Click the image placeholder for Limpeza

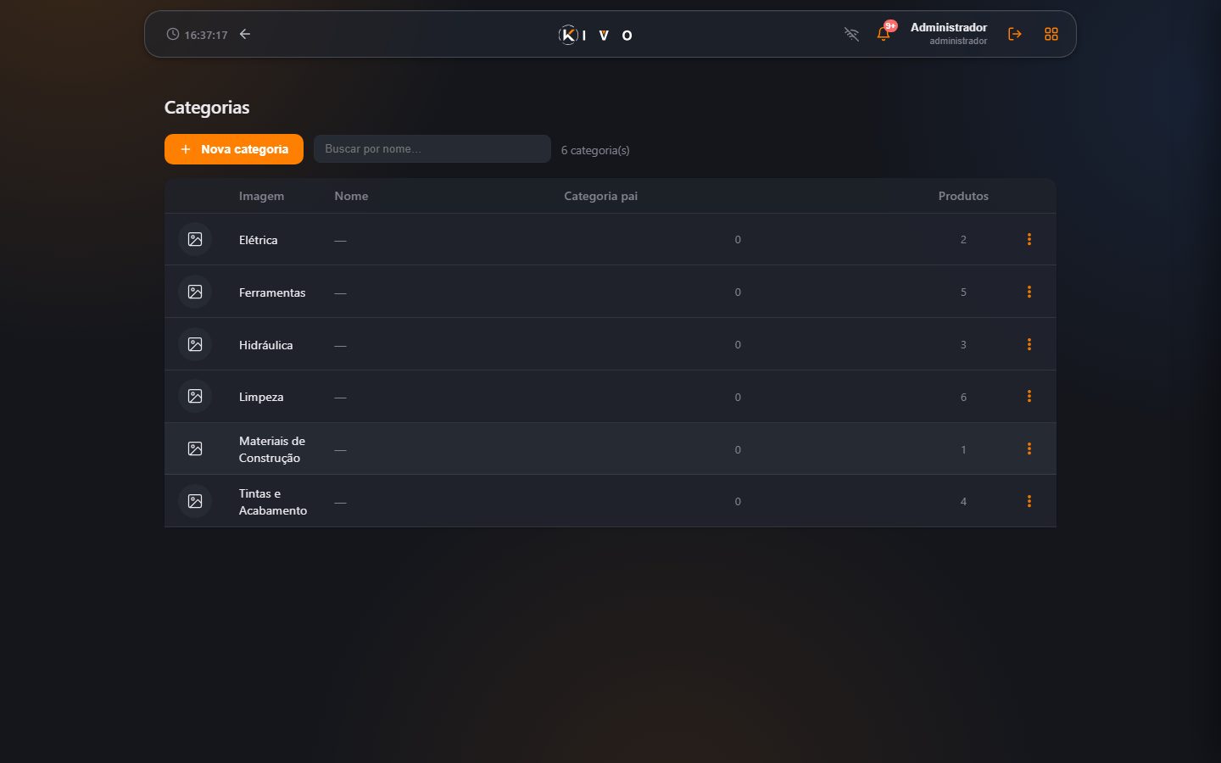point(195,396)
